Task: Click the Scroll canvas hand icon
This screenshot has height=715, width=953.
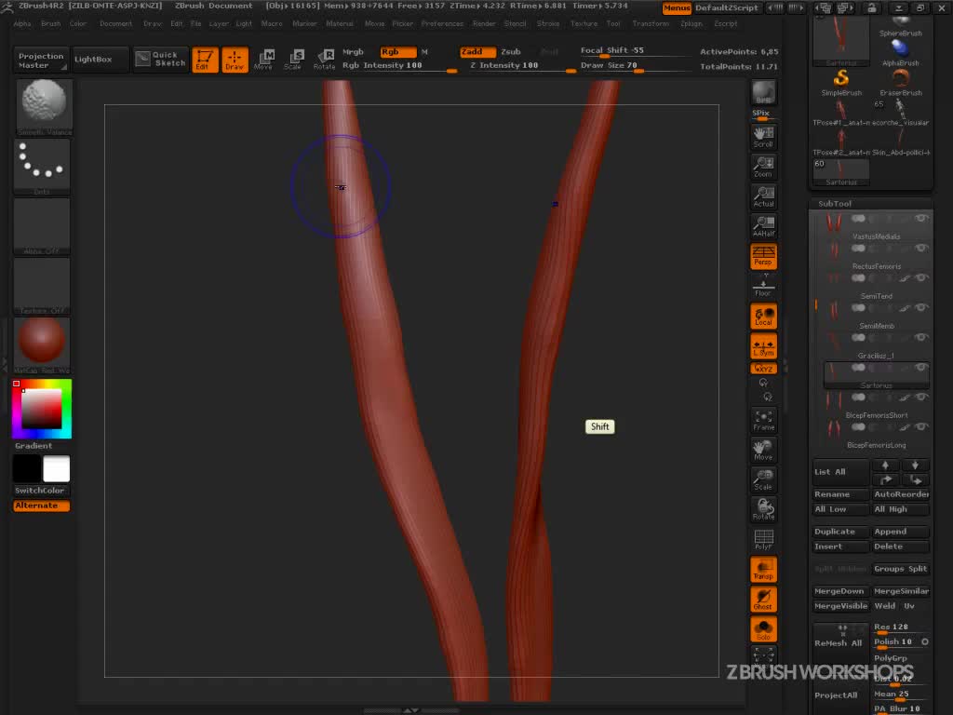Action: [x=763, y=137]
